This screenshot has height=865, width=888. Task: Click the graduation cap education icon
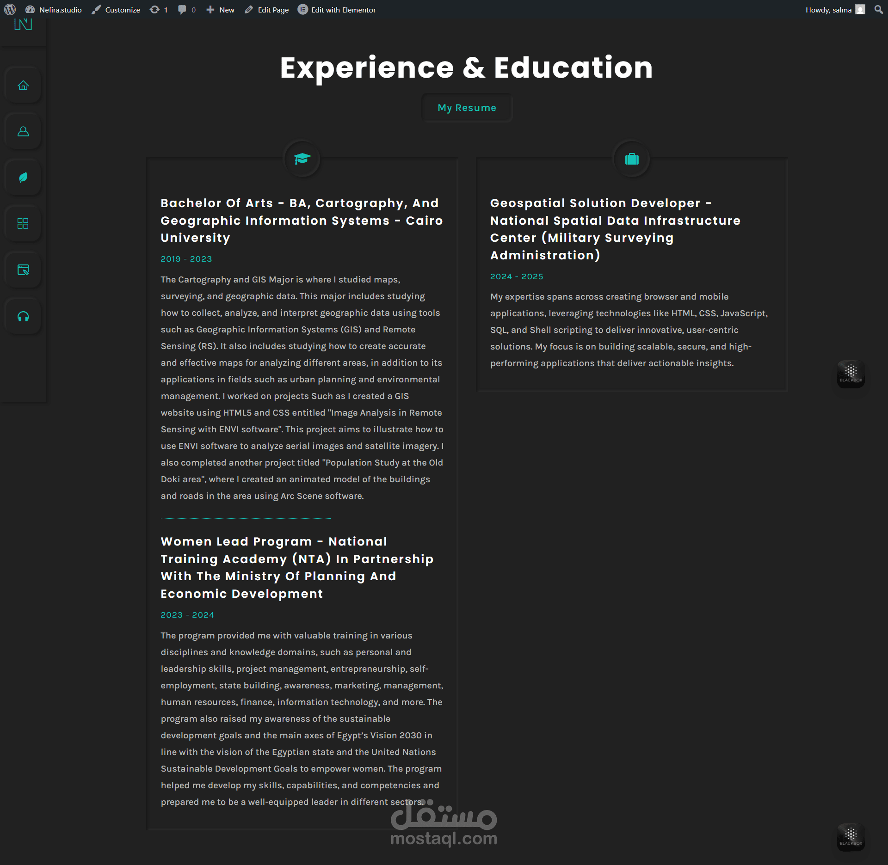(x=302, y=159)
